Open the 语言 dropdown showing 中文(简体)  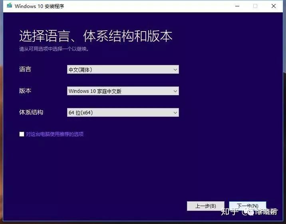click(123, 69)
